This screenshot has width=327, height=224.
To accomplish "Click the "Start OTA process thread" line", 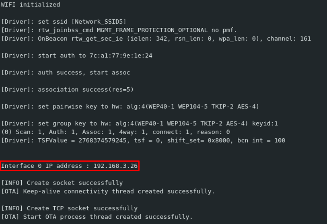I will click(x=97, y=217).
